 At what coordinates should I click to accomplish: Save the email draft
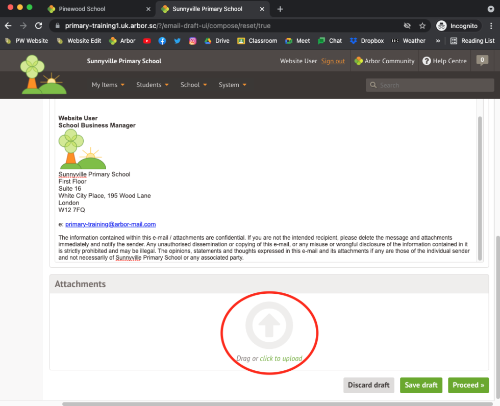click(x=421, y=385)
